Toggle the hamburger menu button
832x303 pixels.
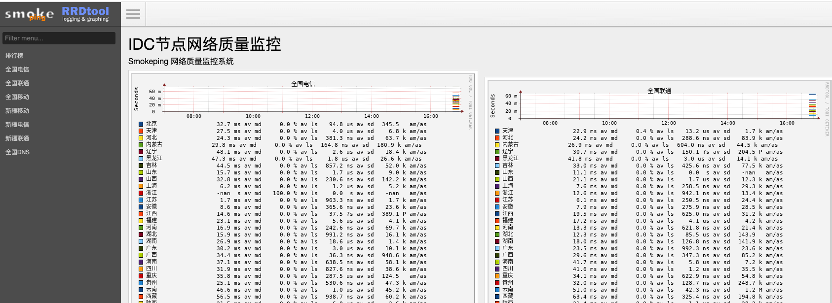(x=133, y=14)
